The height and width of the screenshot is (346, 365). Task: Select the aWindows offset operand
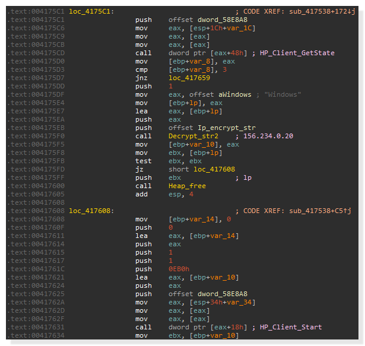click(x=228, y=94)
